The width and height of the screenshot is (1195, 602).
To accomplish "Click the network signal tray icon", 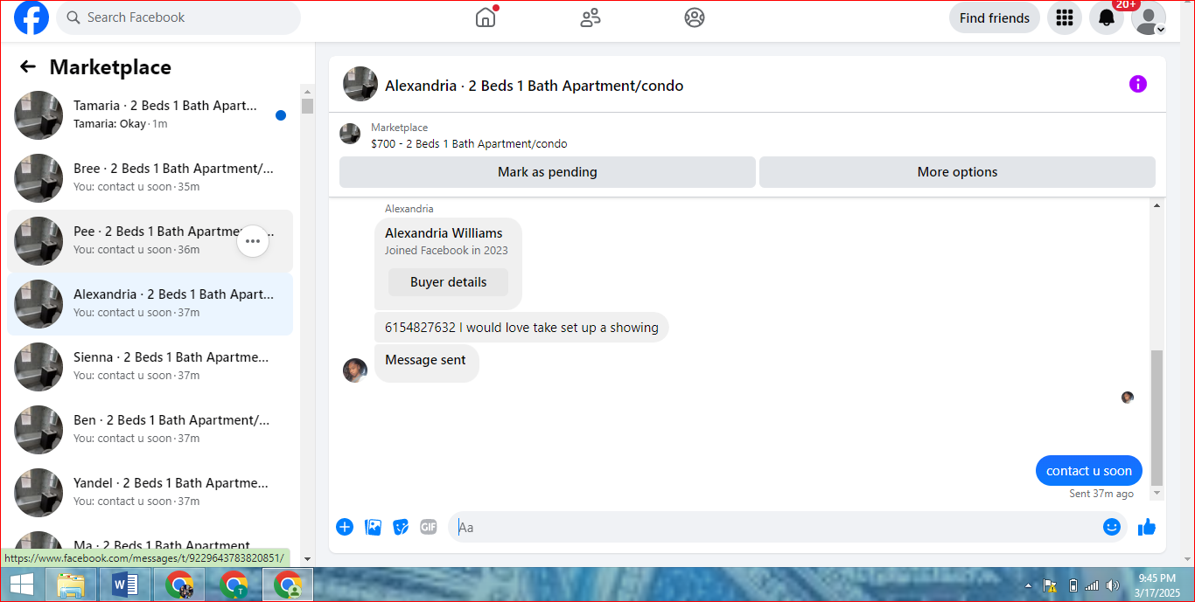I will (1092, 585).
